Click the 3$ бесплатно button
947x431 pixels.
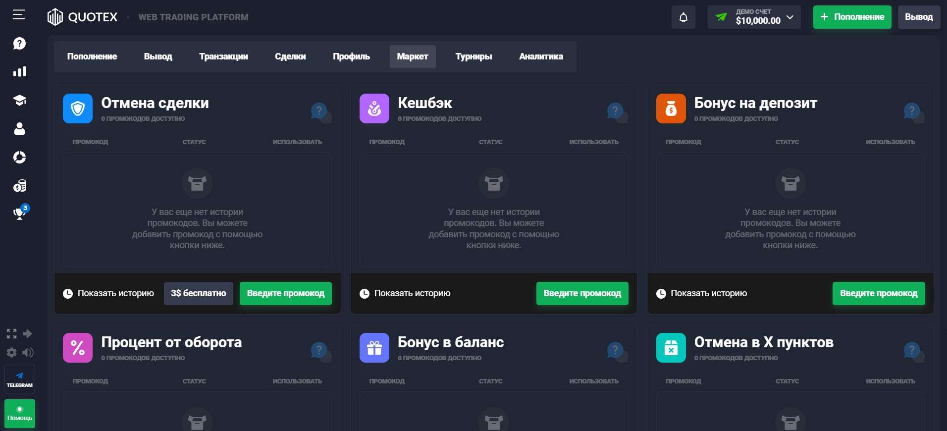coord(199,293)
